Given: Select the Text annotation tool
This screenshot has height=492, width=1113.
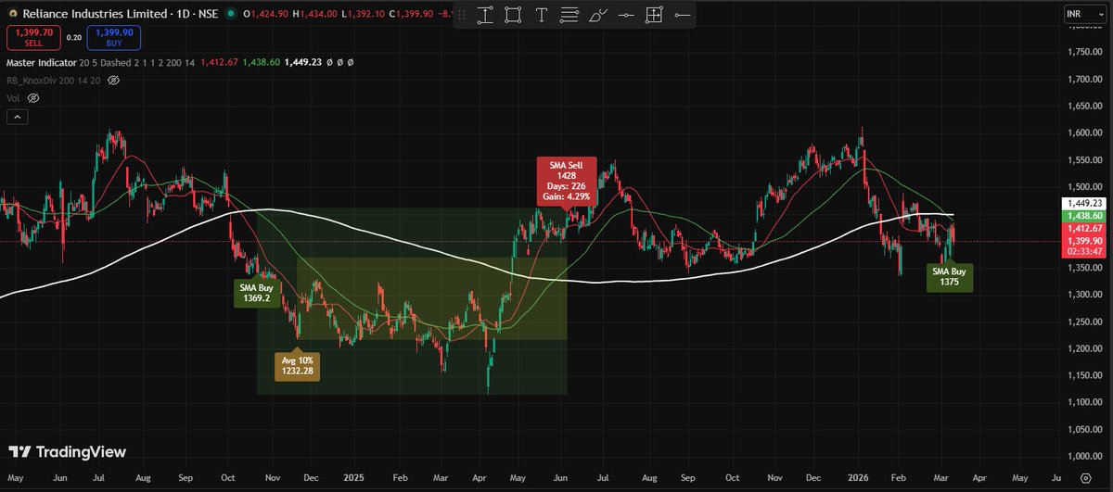Looking at the screenshot, I should (x=542, y=15).
